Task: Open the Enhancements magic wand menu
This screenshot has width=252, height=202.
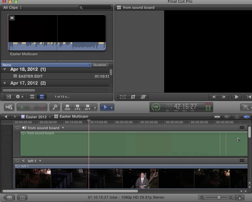Action: (246, 107)
